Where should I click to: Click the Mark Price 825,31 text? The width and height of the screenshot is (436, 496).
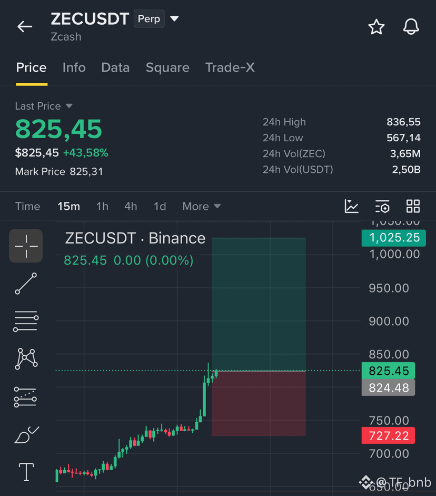pos(59,171)
